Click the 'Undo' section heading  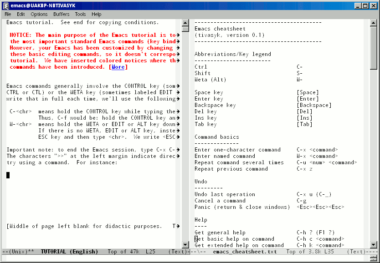click(x=201, y=182)
